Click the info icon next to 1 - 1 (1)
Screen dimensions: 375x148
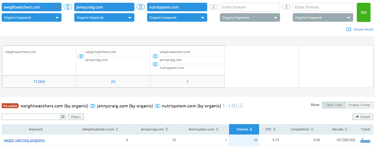tap(240, 106)
